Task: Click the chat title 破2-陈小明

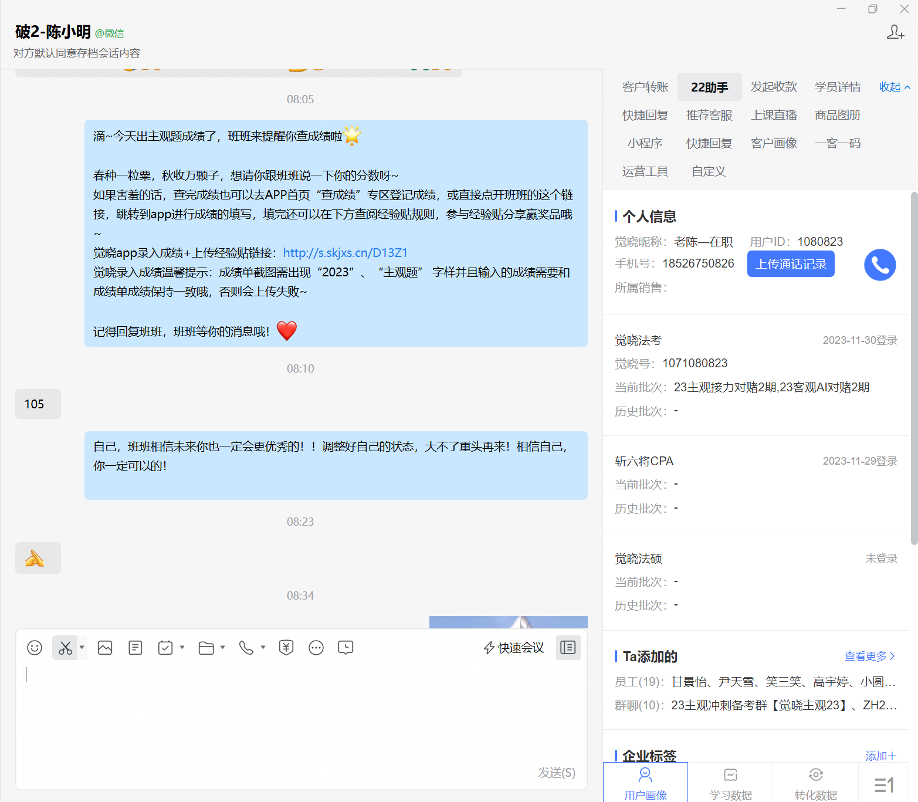Action: [53, 32]
